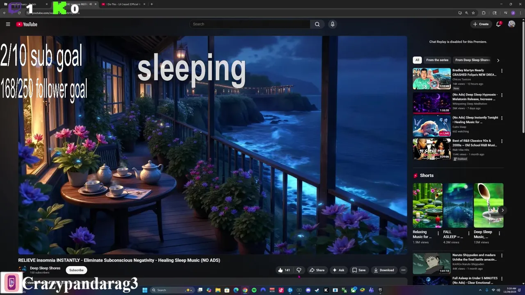Image resolution: width=525 pixels, height=295 pixels.
Task: Open the notifications bell
Action: click(x=498, y=24)
